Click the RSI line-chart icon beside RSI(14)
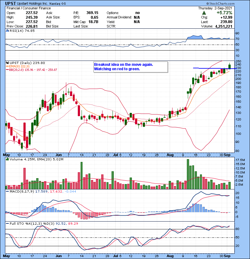The image size is (250, 259). (7, 31)
